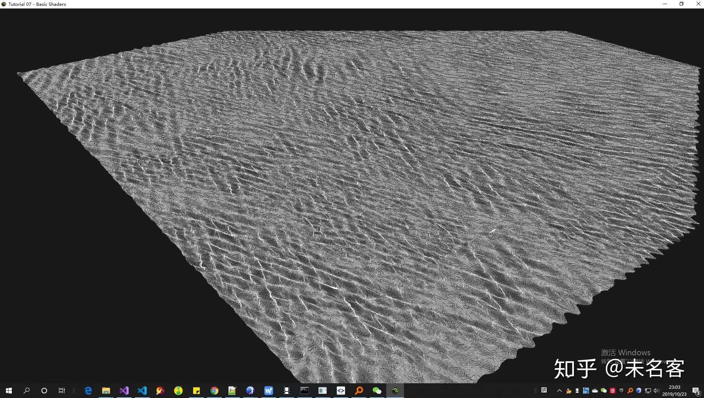Open taskbar search magnifier
Screen dimensions: 704x398
(x=27, y=391)
